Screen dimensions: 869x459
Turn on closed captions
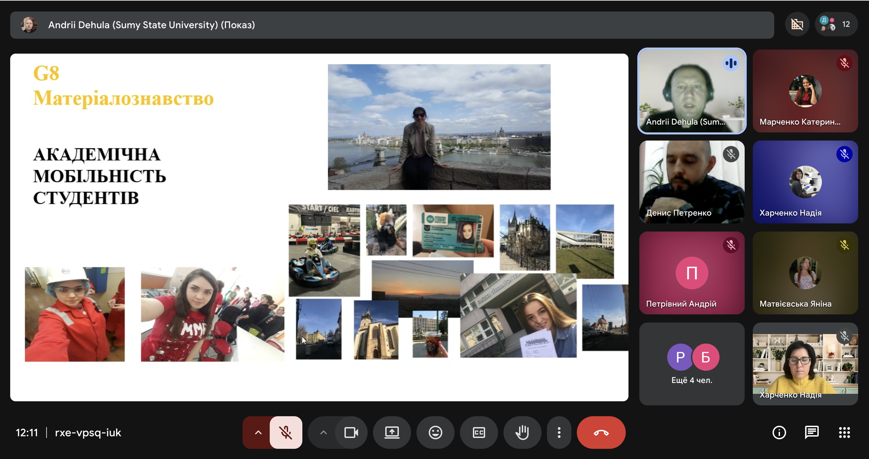(x=479, y=432)
